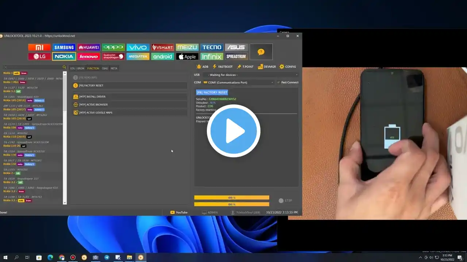Run [MTP] INSTALL DRIVER

point(130,96)
